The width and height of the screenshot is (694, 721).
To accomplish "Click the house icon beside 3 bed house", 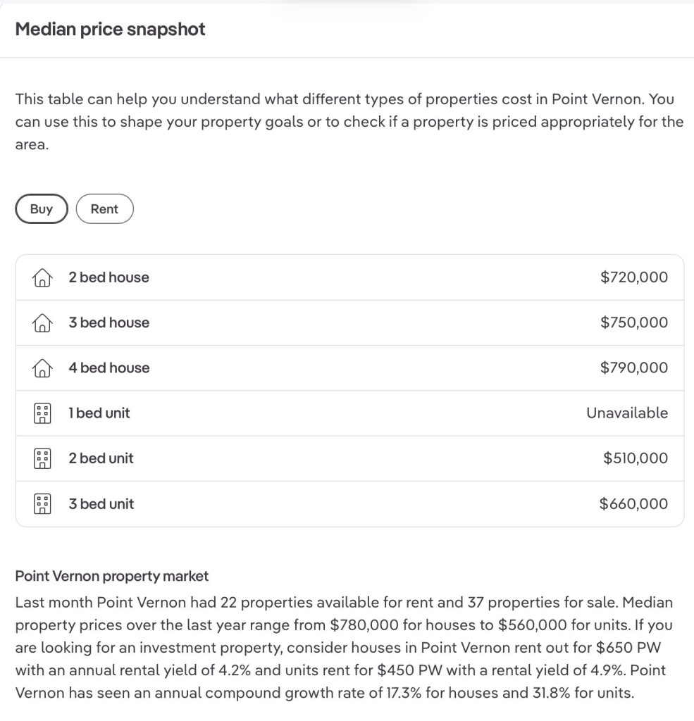I will 42,323.
